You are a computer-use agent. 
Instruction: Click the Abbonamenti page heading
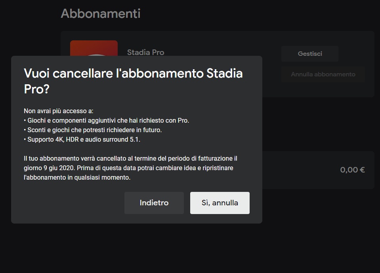tap(101, 13)
